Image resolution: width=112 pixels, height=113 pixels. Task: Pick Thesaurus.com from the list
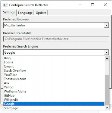[54, 79]
